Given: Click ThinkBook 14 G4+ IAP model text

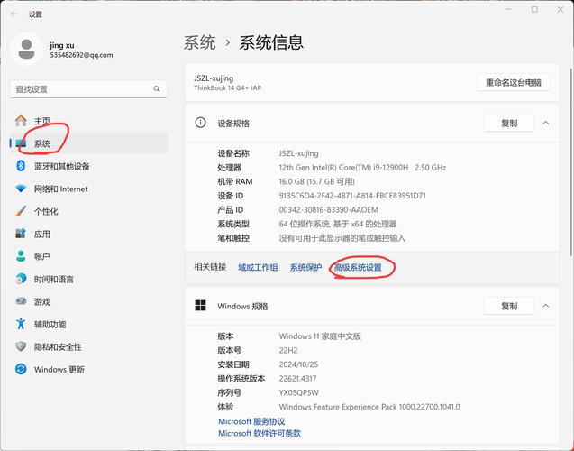Looking at the screenshot, I should pos(228,87).
